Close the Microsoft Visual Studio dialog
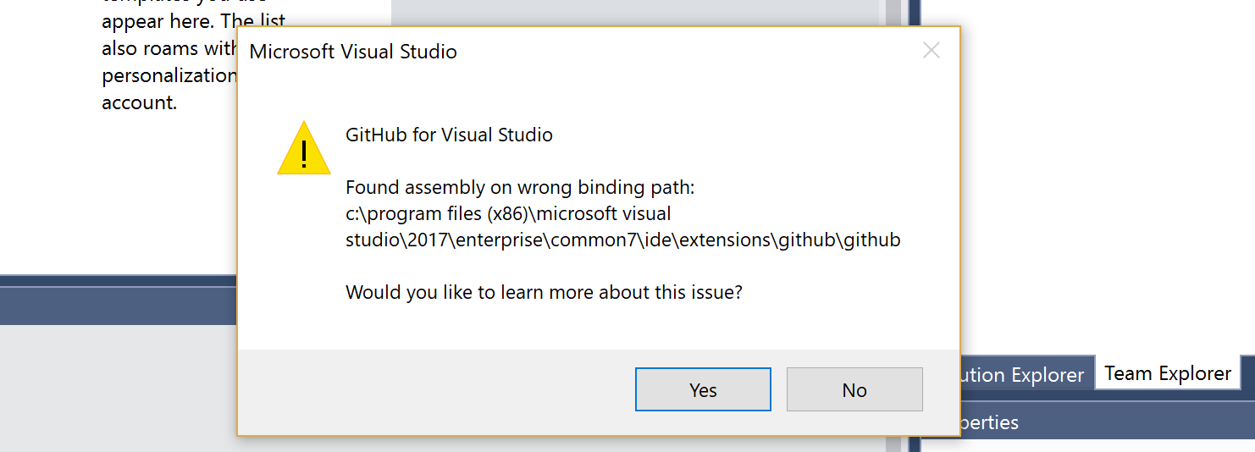The height and width of the screenshot is (452, 1255). coord(932,51)
